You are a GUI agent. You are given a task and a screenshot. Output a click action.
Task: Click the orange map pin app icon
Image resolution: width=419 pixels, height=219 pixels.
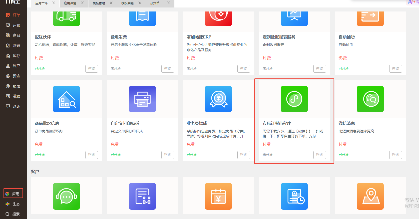click(370, 196)
